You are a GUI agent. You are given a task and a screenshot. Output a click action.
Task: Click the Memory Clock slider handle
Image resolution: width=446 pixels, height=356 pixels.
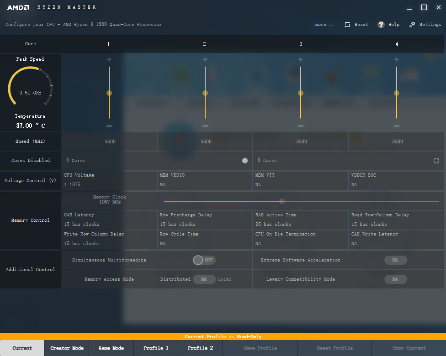point(282,201)
